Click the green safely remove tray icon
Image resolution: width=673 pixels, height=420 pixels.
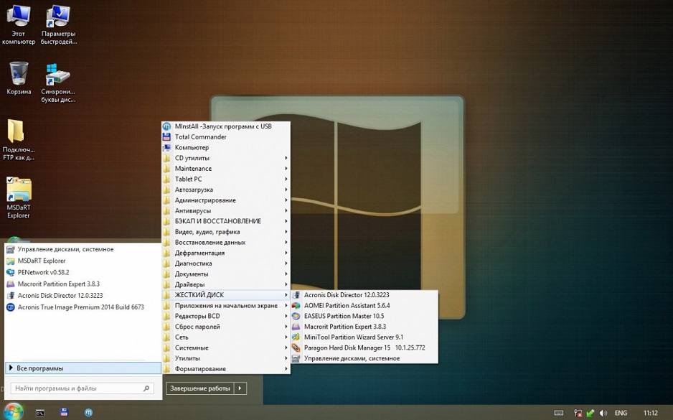[x=590, y=413]
